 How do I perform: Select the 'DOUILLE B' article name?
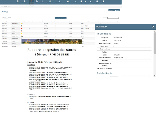click(14, 29)
